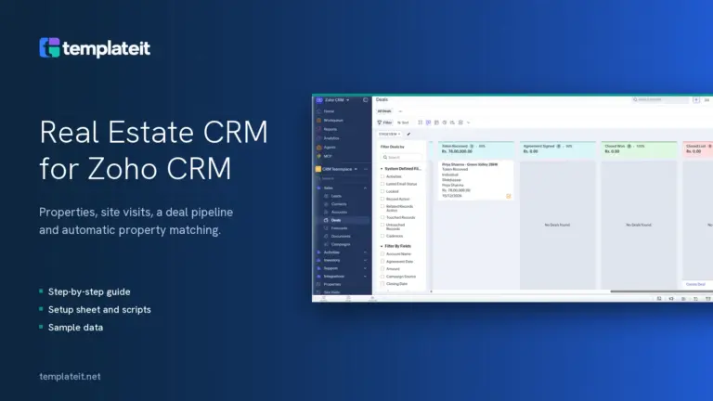
Task: Collapse Filter By Fields group
Action: (382, 246)
